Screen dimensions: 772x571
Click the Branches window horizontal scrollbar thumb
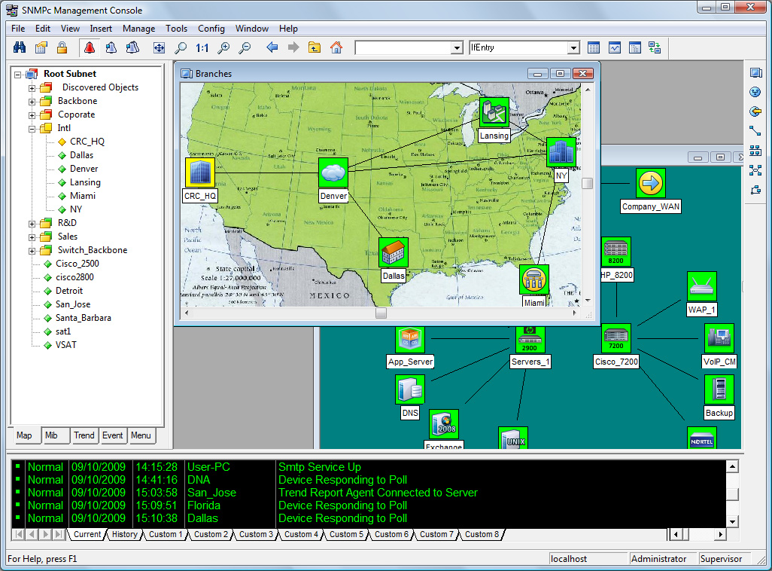coord(381,313)
